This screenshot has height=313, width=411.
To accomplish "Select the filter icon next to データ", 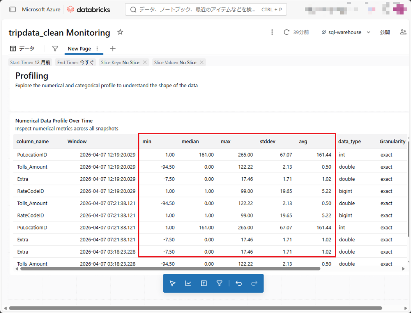I will point(55,49).
